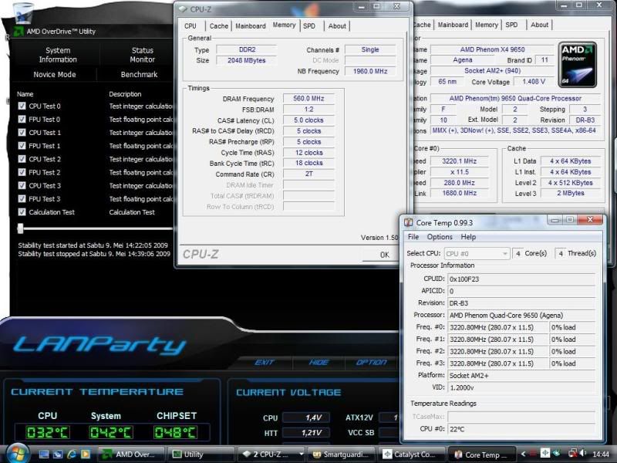617x463 pixels.
Task: Click the CPU-Z title bar icon
Action: pyautogui.click(x=183, y=8)
